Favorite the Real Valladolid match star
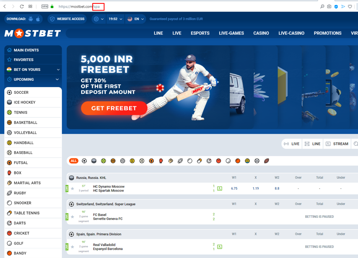358x258 pixels. point(73,247)
